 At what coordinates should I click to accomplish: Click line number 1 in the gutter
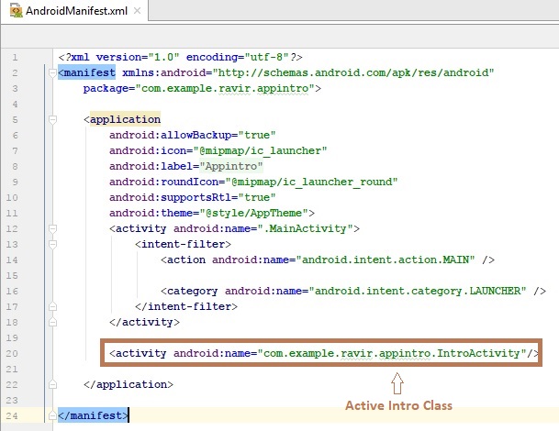[15, 58]
